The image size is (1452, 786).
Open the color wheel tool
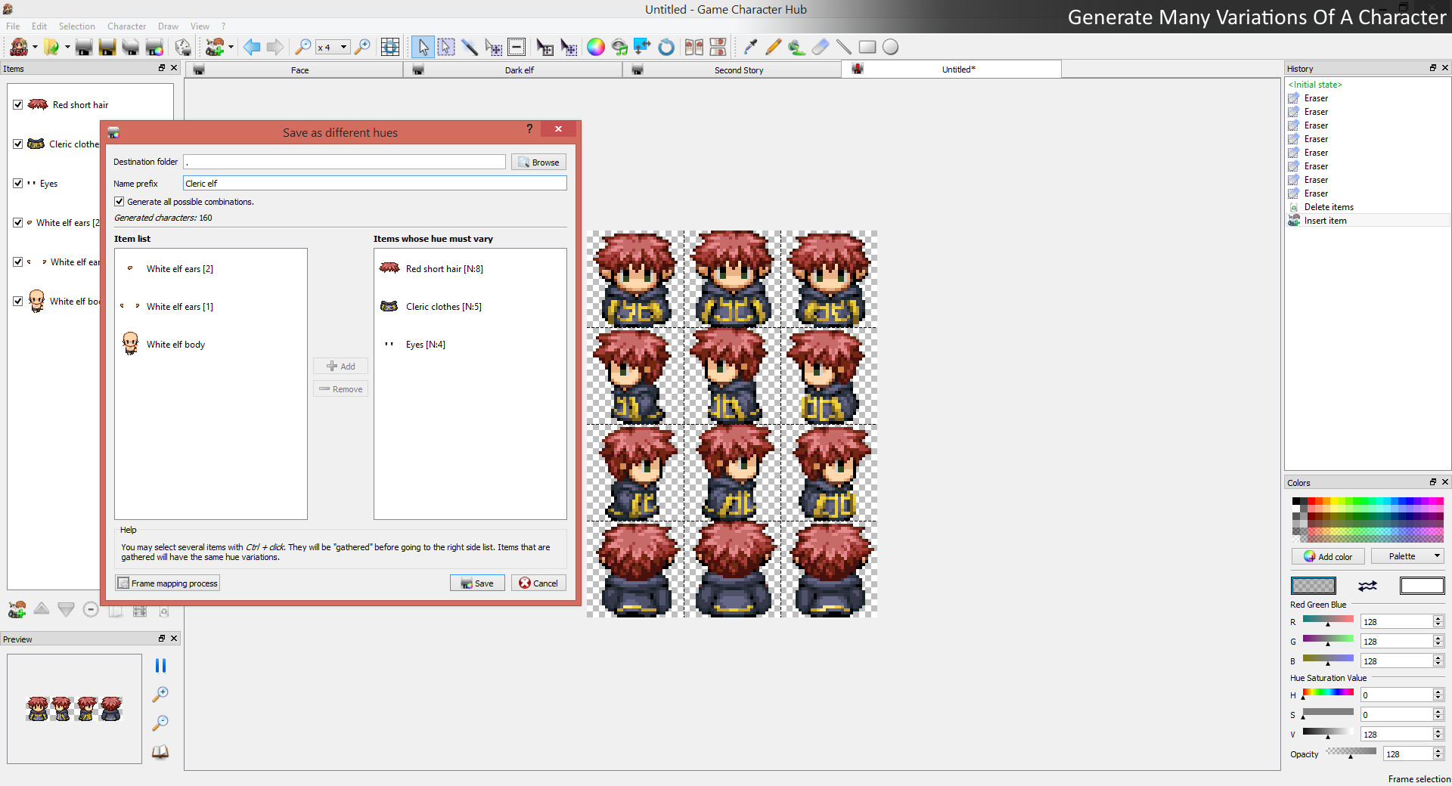coord(596,47)
